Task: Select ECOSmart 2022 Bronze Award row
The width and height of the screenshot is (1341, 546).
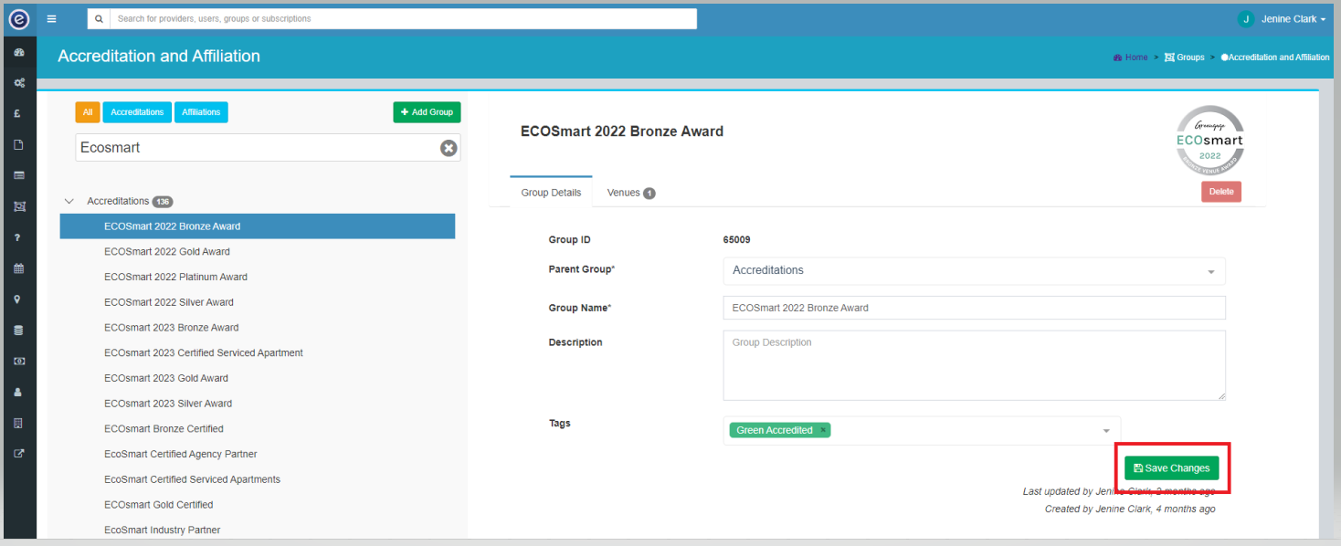Action: click(x=258, y=226)
